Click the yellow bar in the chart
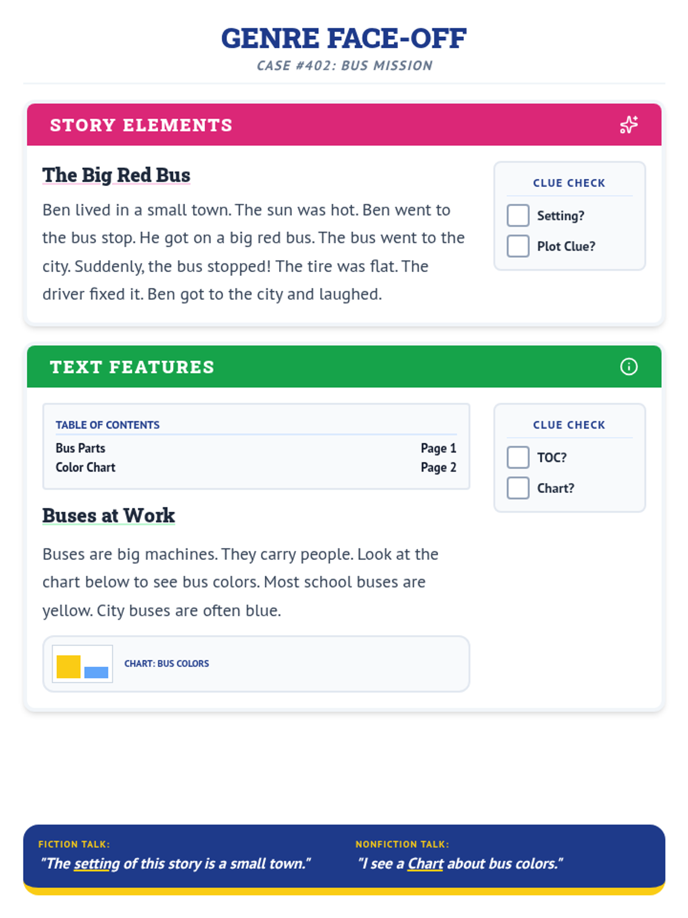This screenshot has width=688, height=918. point(68,667)
